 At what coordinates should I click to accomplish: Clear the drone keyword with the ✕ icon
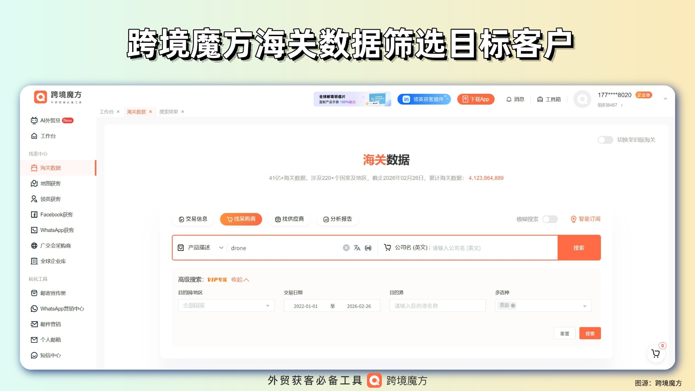point(346,248)
